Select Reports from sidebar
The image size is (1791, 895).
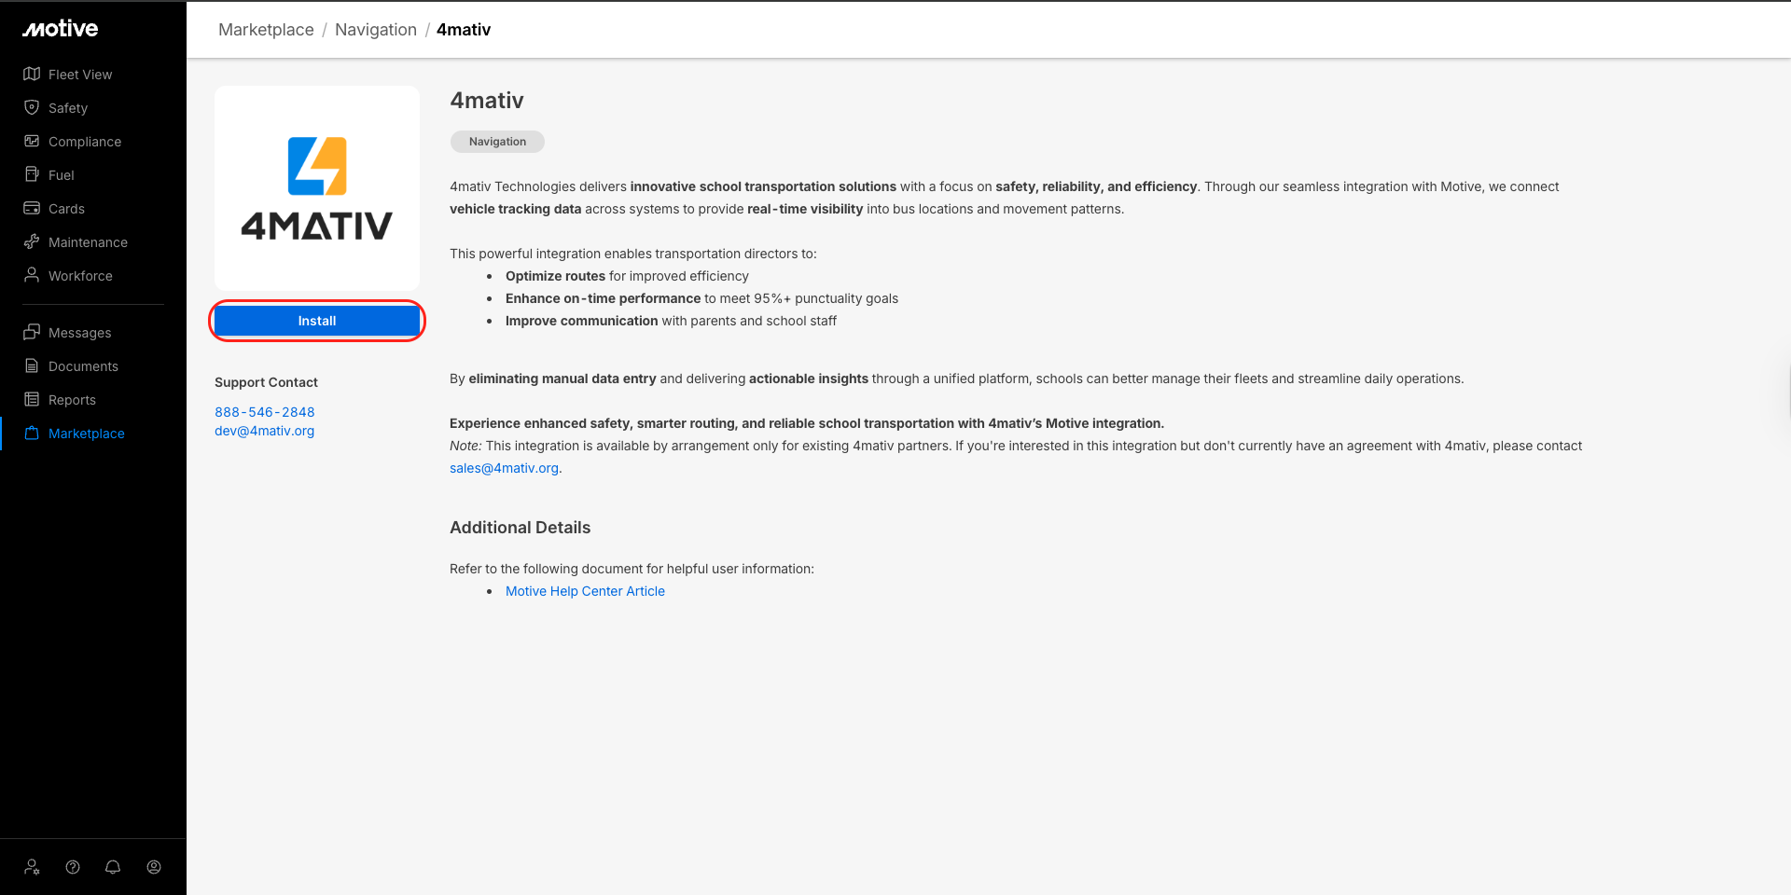pyautogui.click(x=72, y=400)
